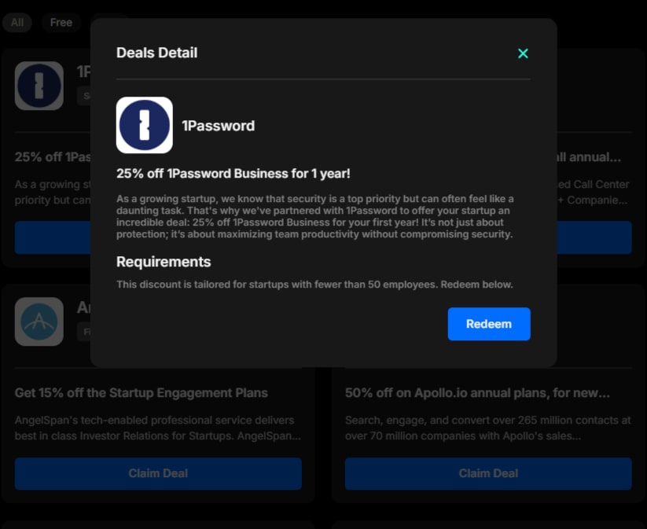The width and height of the screenshot is (647, 529).
Task: Click the '25% off 1Password Business for 1 year!' heading
Action: 233,173
